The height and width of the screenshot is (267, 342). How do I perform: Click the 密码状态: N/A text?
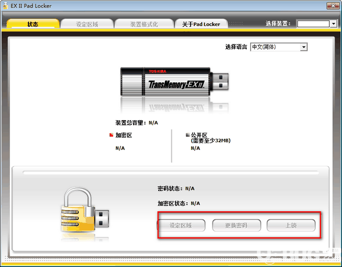click(x=176, y=188)
